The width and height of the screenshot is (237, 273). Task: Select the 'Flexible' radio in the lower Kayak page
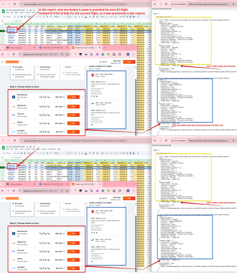[x=63, y=204]
